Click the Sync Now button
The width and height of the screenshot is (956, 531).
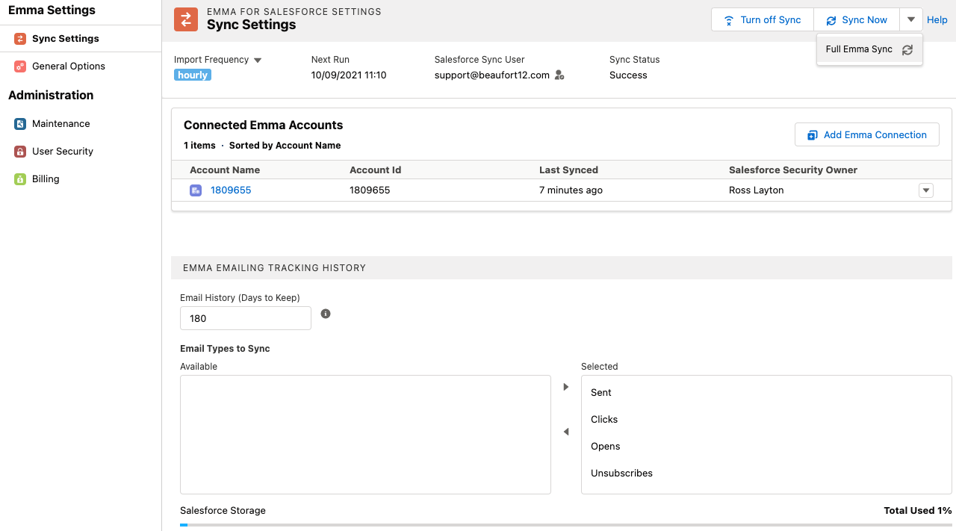click(x=857, y=20)
